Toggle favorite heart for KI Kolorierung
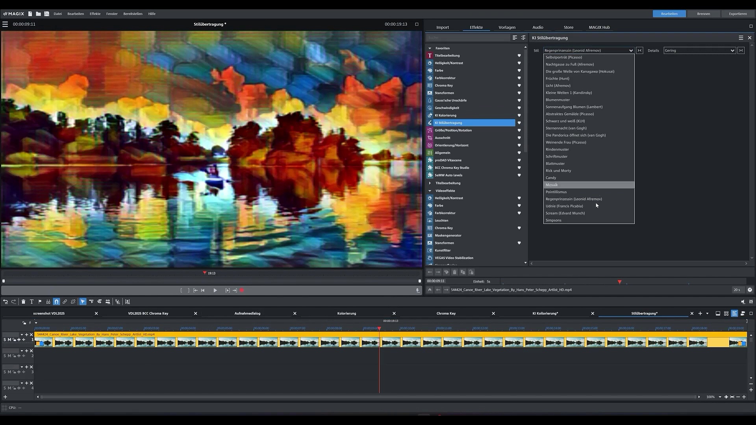The width and height of the screenshot is (756, 425). click(x=519, y=115)
